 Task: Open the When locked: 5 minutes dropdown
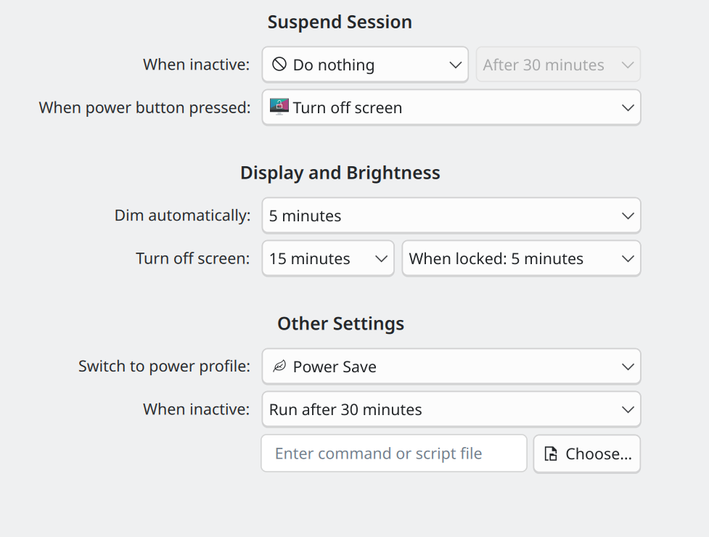pyautogui.click(x=520, y=259)
